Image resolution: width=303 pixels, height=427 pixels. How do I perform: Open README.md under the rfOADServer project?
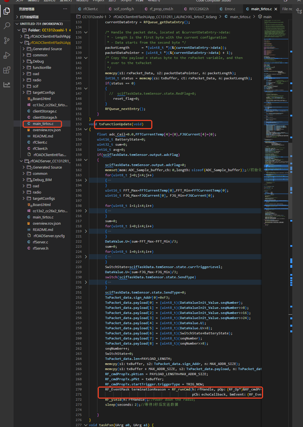coord(43,230)
